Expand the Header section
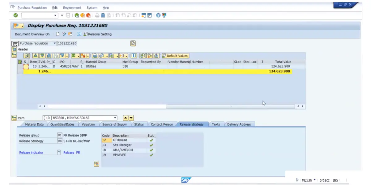The height and width of the screenshot is (185, 371). tap(14, 49)
